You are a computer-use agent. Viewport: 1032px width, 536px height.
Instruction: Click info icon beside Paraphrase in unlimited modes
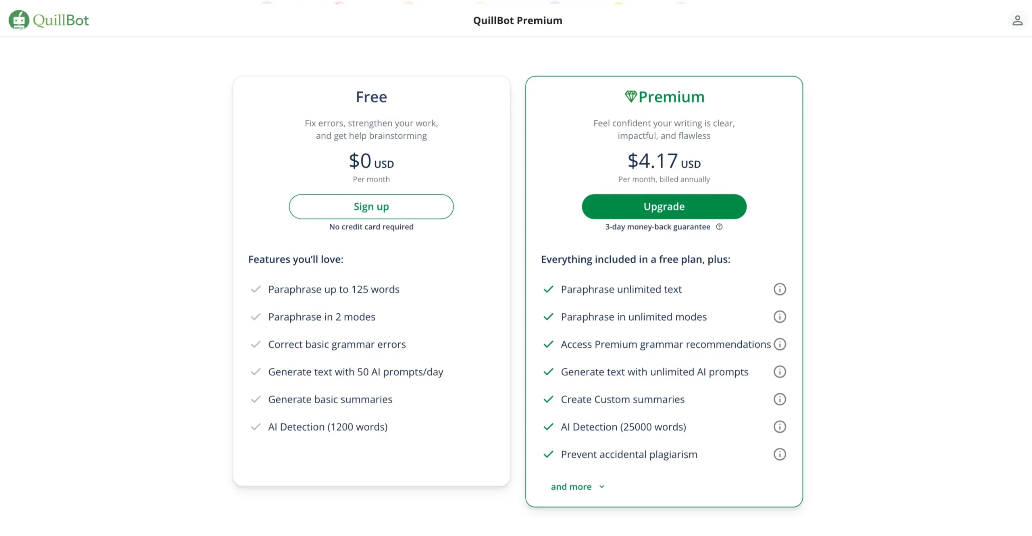pos(779,317)
